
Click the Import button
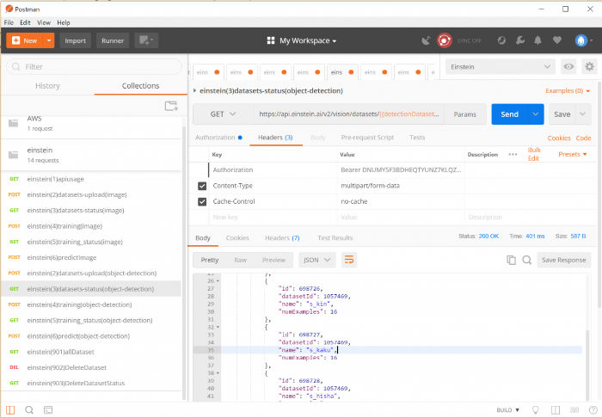(x=76, y=40)
